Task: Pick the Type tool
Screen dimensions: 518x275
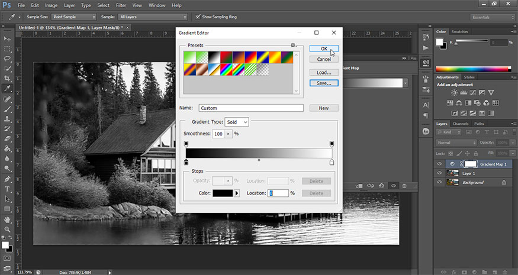Action: [x=8, y=189]
